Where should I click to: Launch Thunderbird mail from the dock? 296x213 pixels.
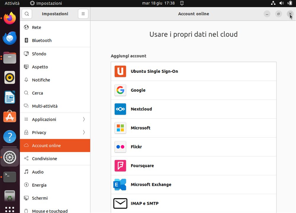pos(10,38)
